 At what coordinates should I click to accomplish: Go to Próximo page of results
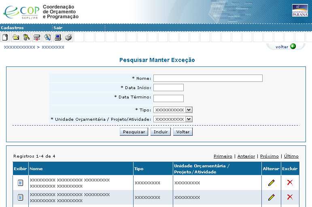click(269, 156)
